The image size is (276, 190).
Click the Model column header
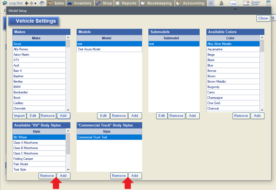[x=109, y=38]
